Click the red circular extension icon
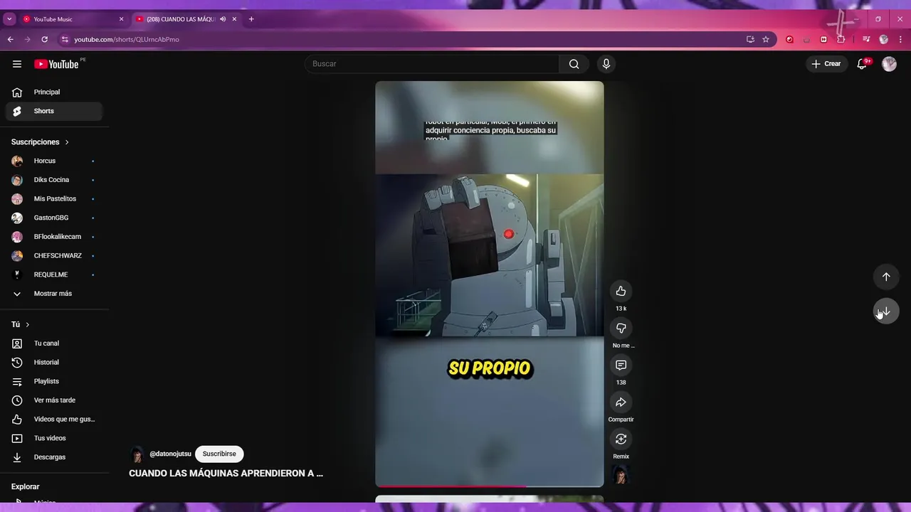This screenshot has width=911, height=512. 789,39
